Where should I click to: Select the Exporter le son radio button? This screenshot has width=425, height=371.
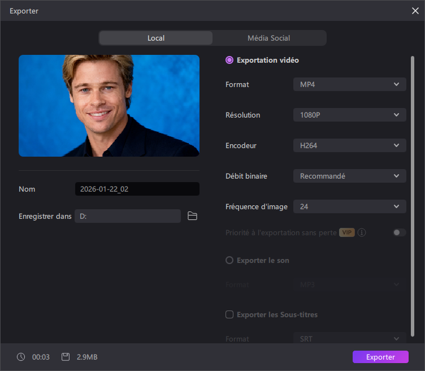(229, 260)
